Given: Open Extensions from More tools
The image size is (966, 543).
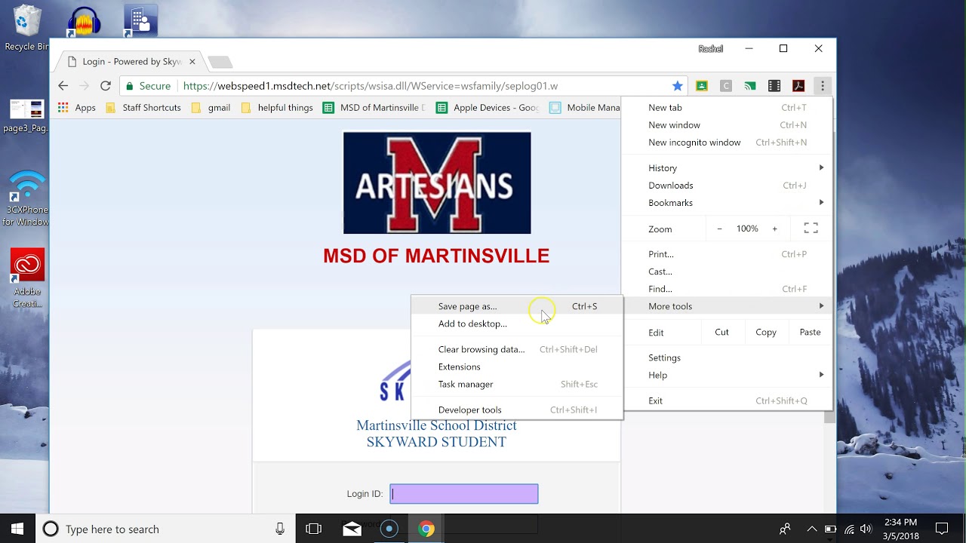Looking at the screenshot, I should 517,367.
